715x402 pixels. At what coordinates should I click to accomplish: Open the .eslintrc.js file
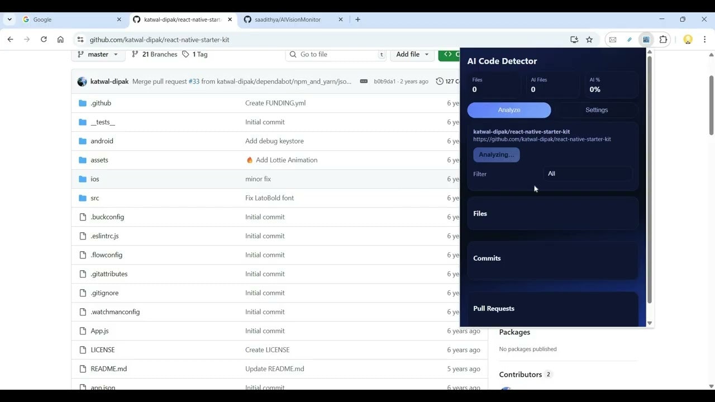104,236
